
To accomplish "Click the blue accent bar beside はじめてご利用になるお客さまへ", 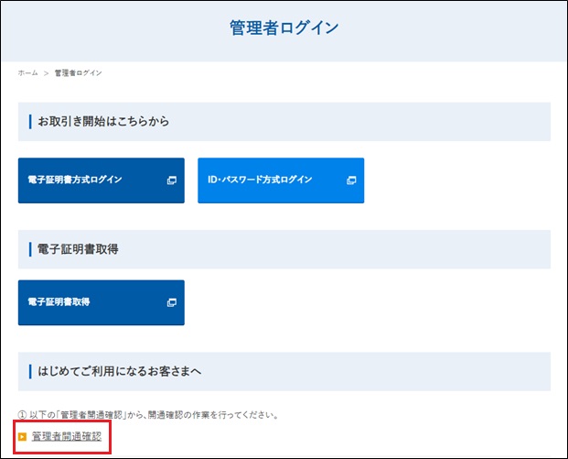I will tap(30, 371).
